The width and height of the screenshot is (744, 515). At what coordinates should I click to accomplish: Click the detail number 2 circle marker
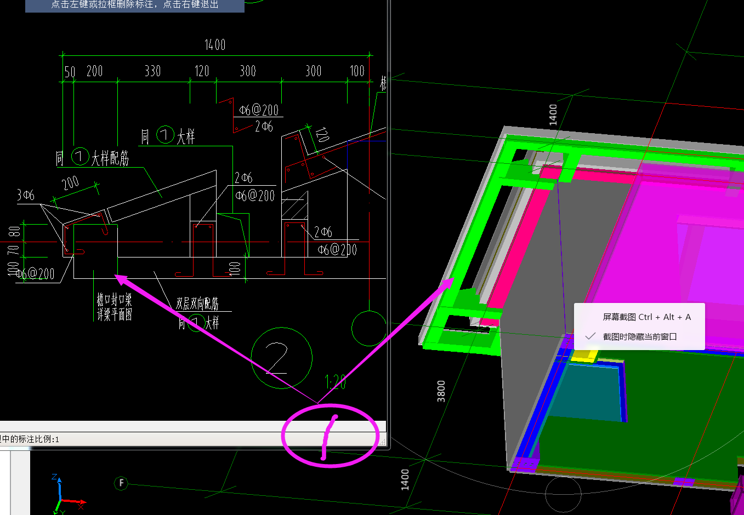tap(281, 358)
